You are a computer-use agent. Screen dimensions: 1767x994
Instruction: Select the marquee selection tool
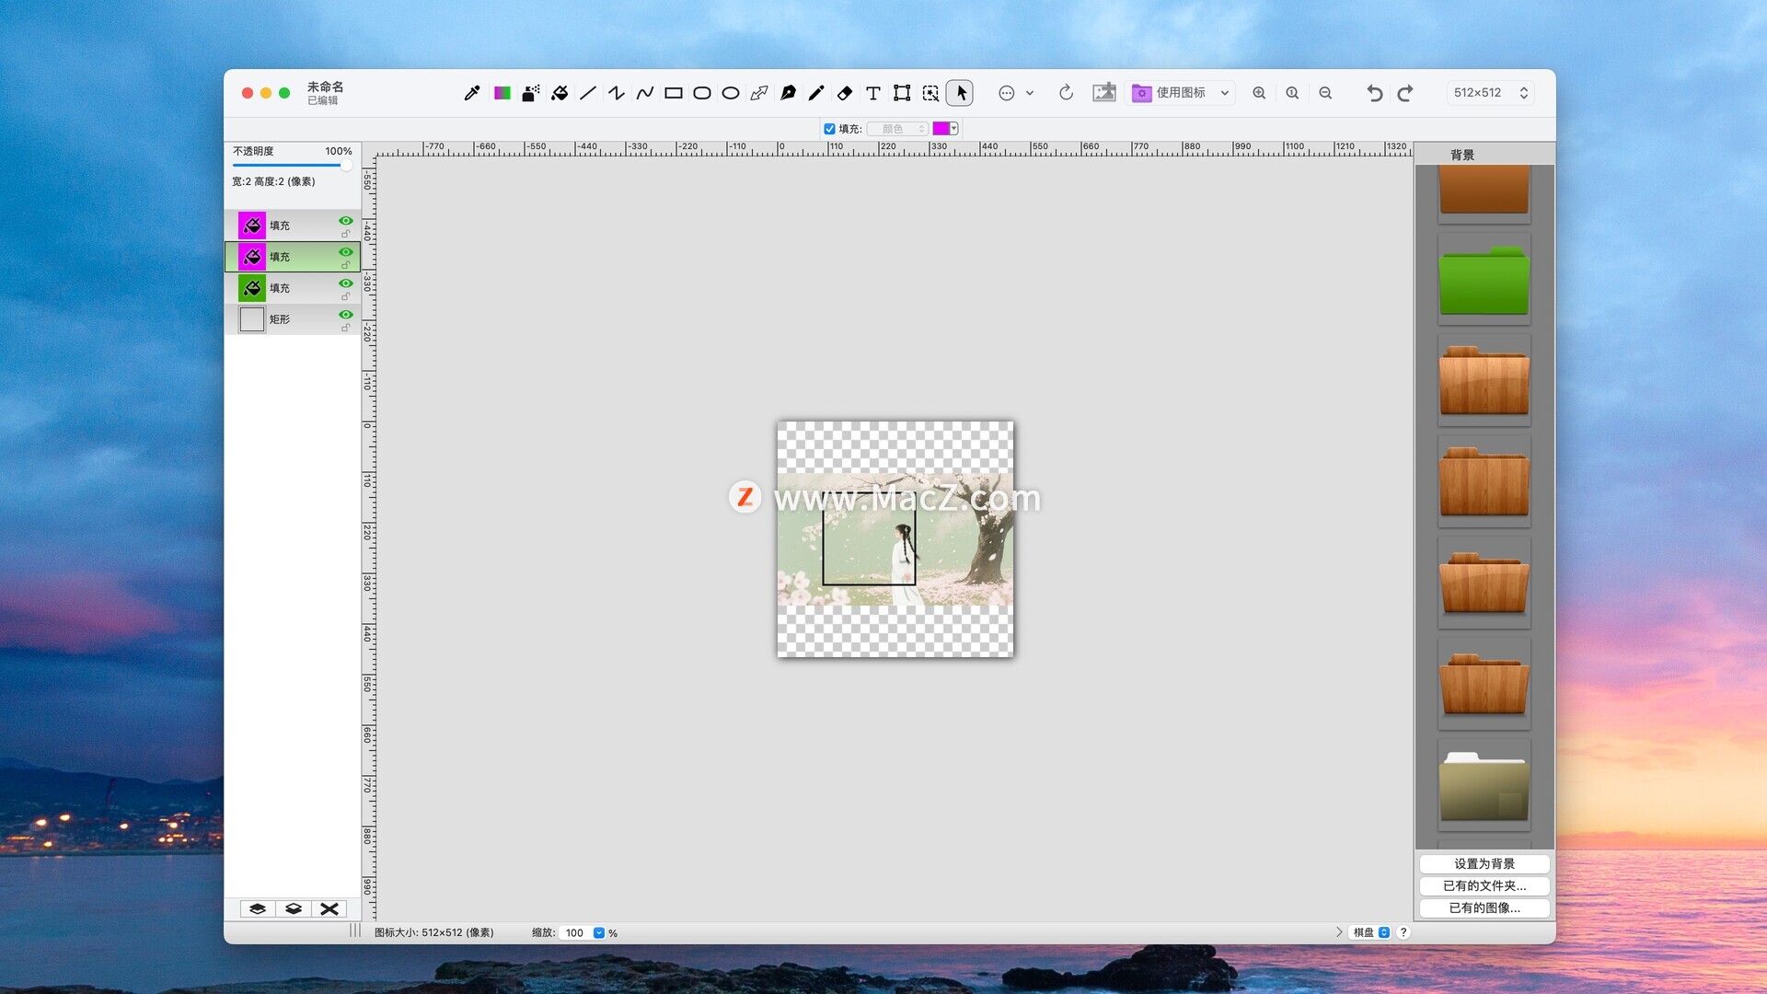[930, 93]
